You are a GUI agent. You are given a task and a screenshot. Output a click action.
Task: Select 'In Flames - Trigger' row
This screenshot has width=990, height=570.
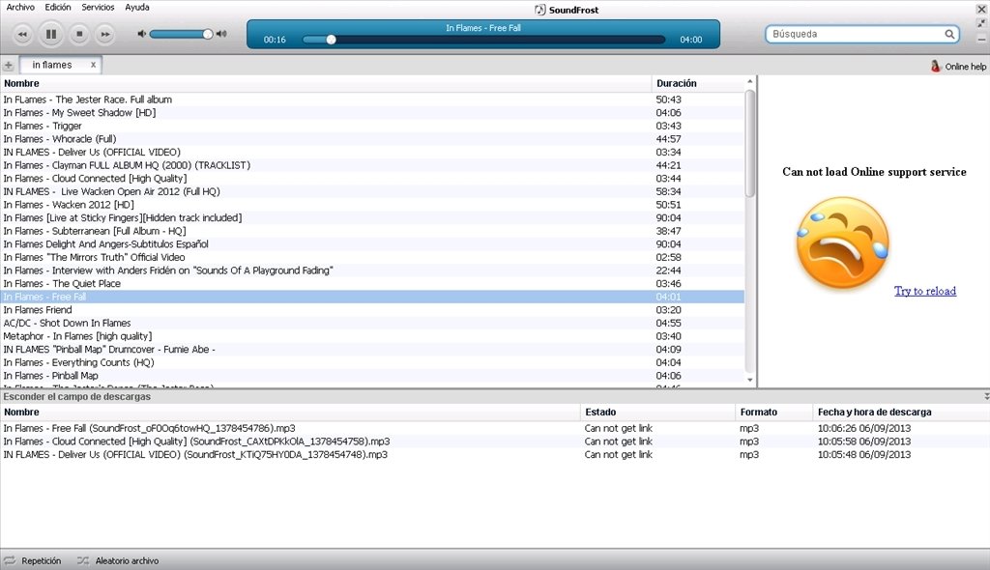pyautogui.click(x=372, y=126)
